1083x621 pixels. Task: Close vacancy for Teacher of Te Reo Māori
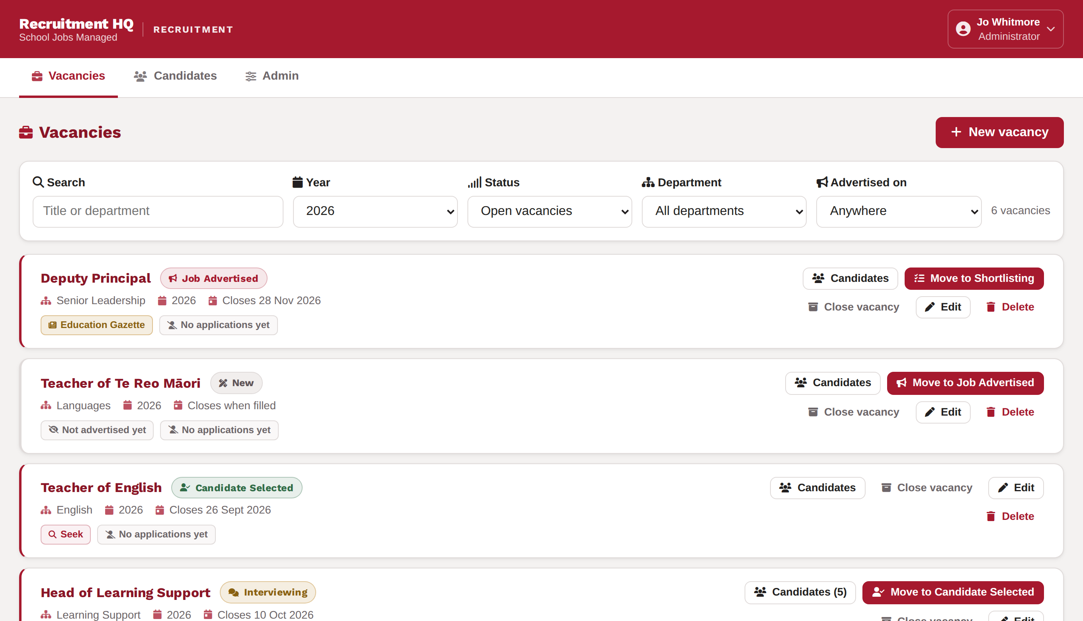[x=854, y=412]
